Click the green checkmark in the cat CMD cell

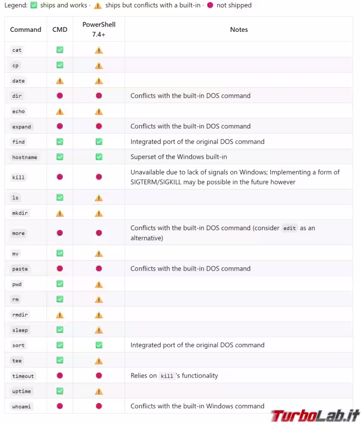60,50
